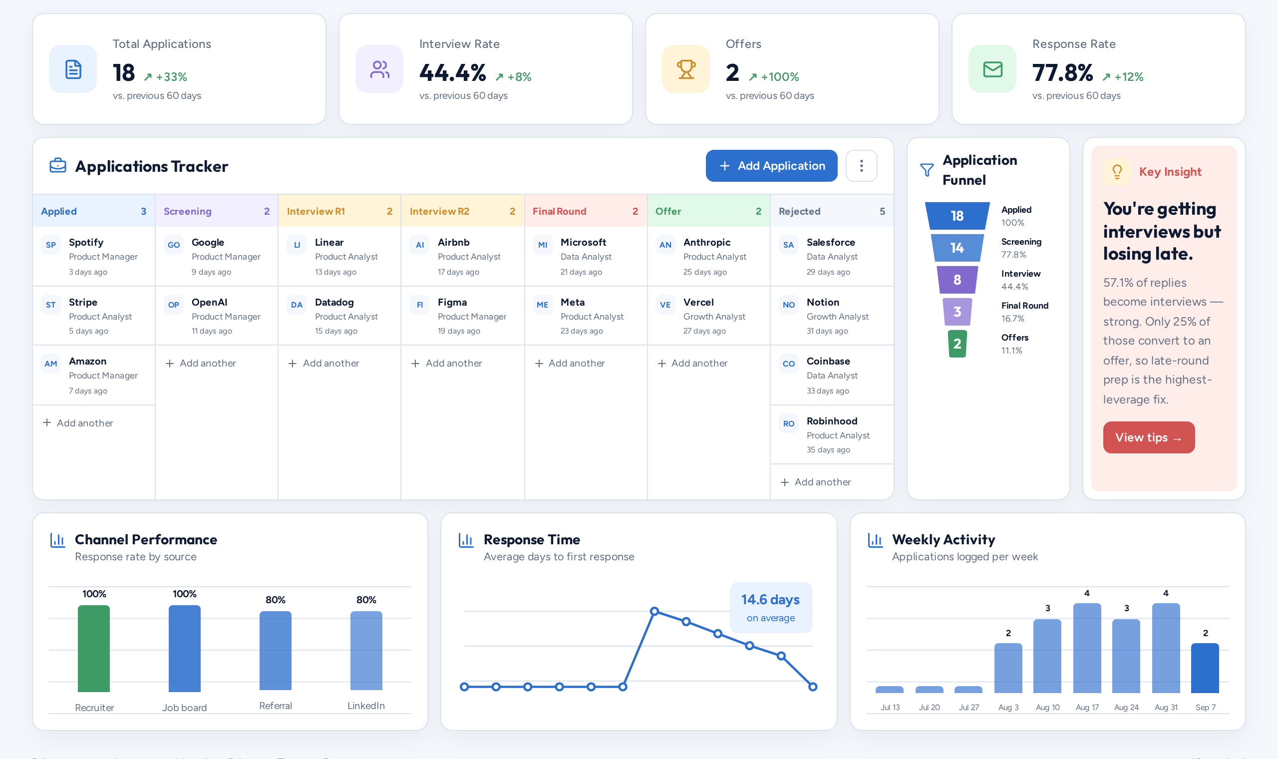Open the Meta Product Analyst card
The width and height of the screenshot is (1278, 759).
586,316
